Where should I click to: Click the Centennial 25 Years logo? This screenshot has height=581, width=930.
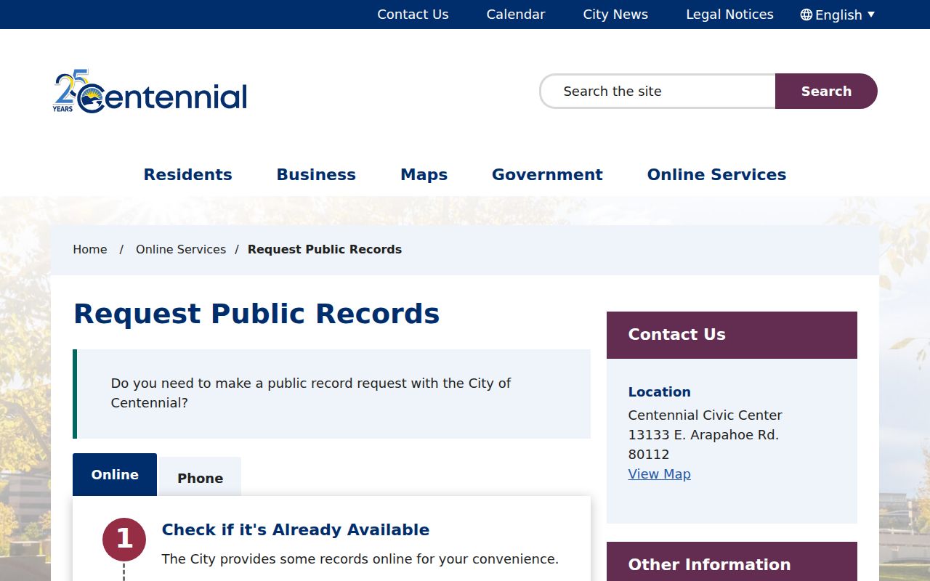tap(150, 92)
